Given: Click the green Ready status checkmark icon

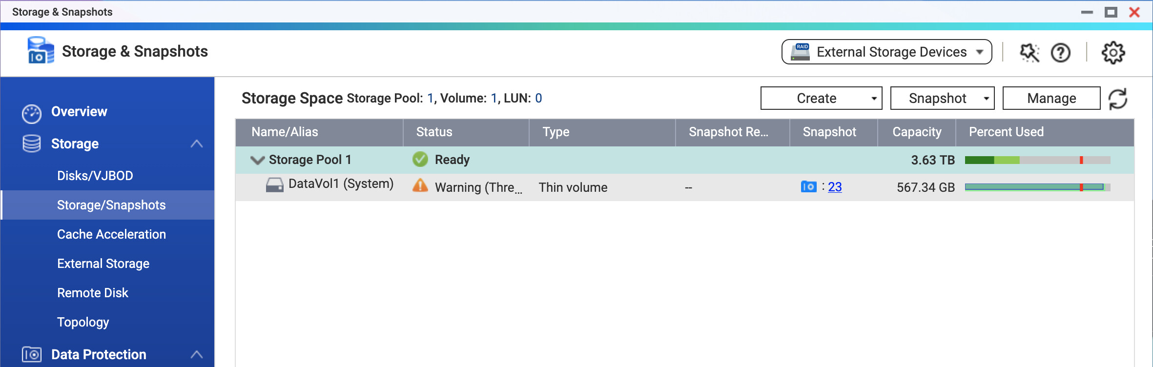Looking at the screenshot, I should point(420,160).
